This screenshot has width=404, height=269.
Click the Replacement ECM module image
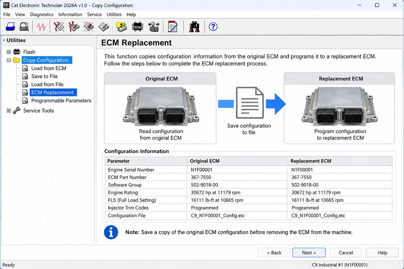point(340,106)
